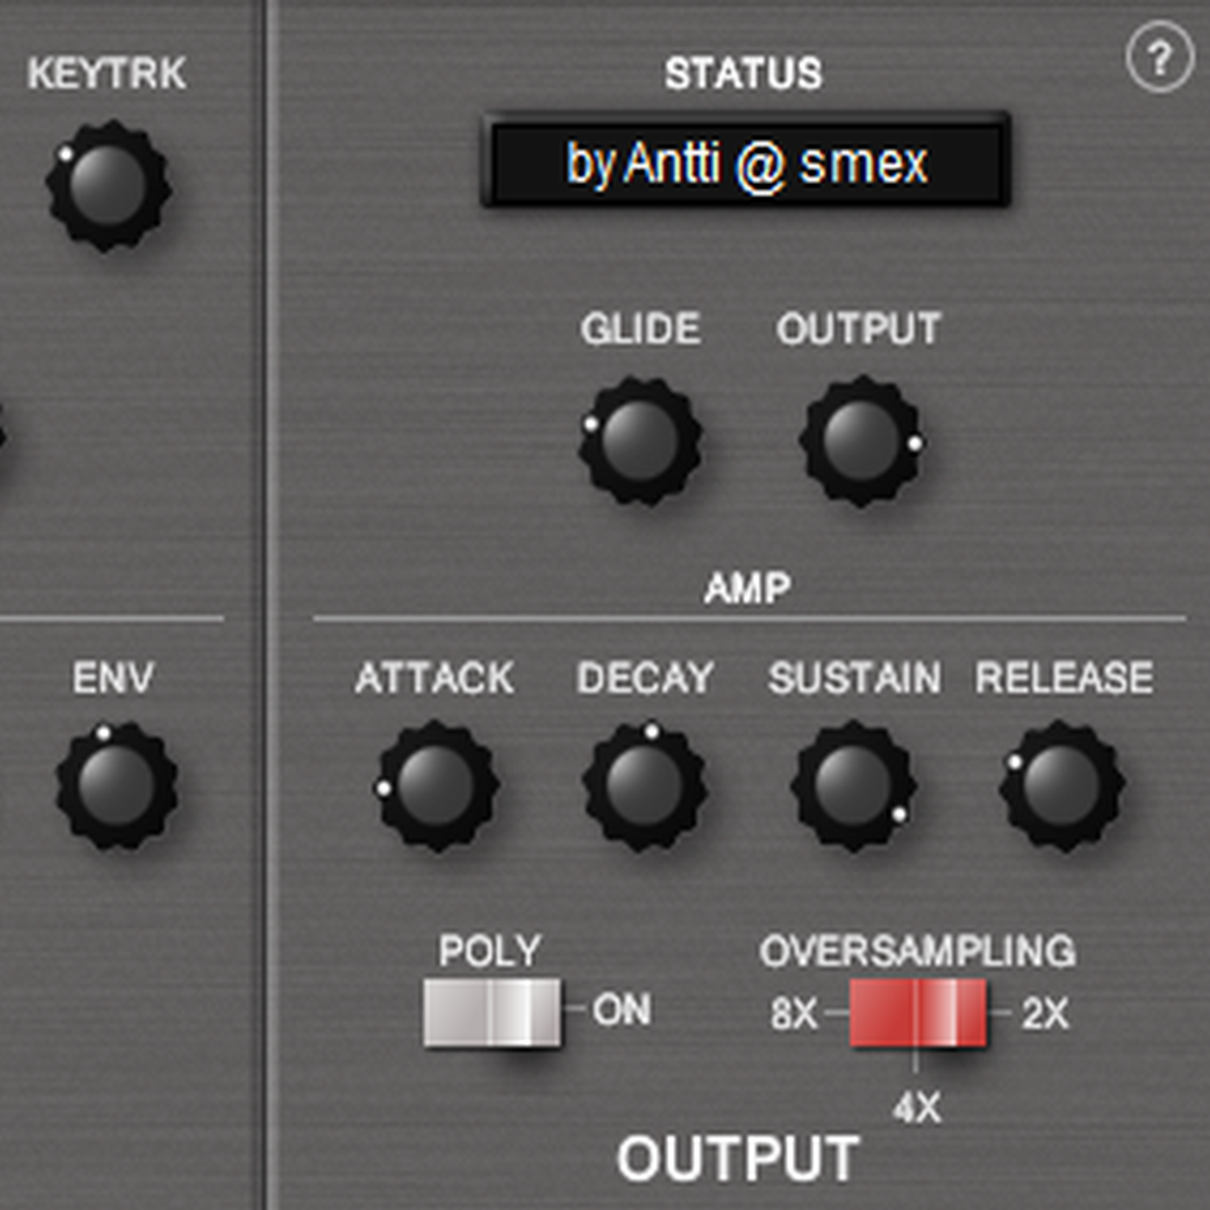1210x1210 pixels.
Task: Click the STATUS heading label
Action: pyautogui.click(x=743, y=73)
